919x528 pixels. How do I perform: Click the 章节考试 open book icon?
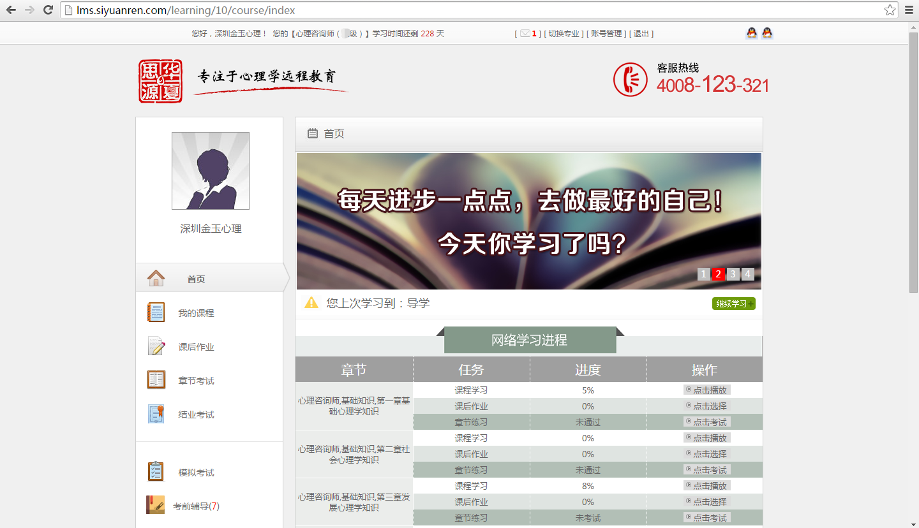click(156, 380)
